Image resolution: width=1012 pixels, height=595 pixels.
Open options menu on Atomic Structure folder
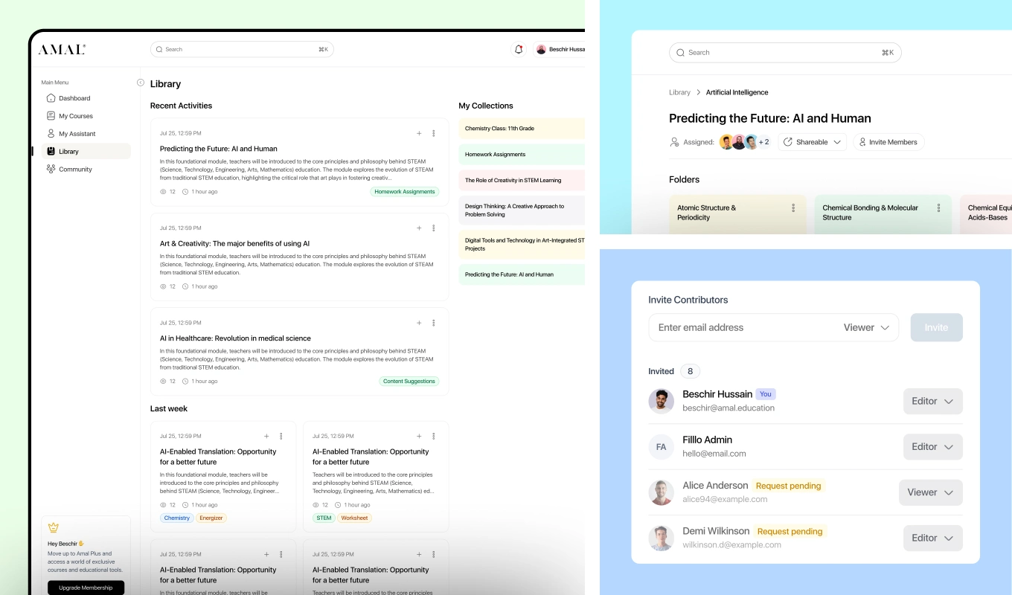click(x=794, y=208)
